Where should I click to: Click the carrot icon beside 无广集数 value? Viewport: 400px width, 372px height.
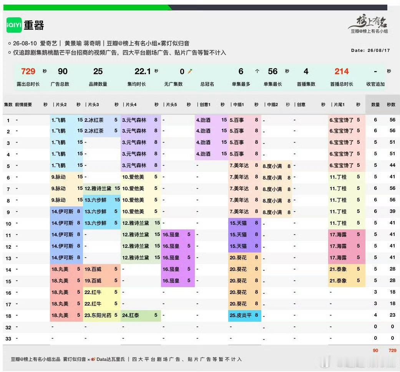(190, 71)
